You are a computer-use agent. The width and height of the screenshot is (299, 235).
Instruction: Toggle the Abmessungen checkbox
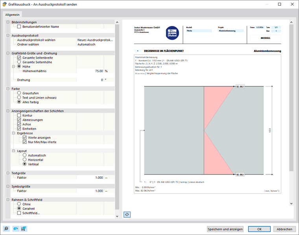pyautogui.click(x=19, y=120)
